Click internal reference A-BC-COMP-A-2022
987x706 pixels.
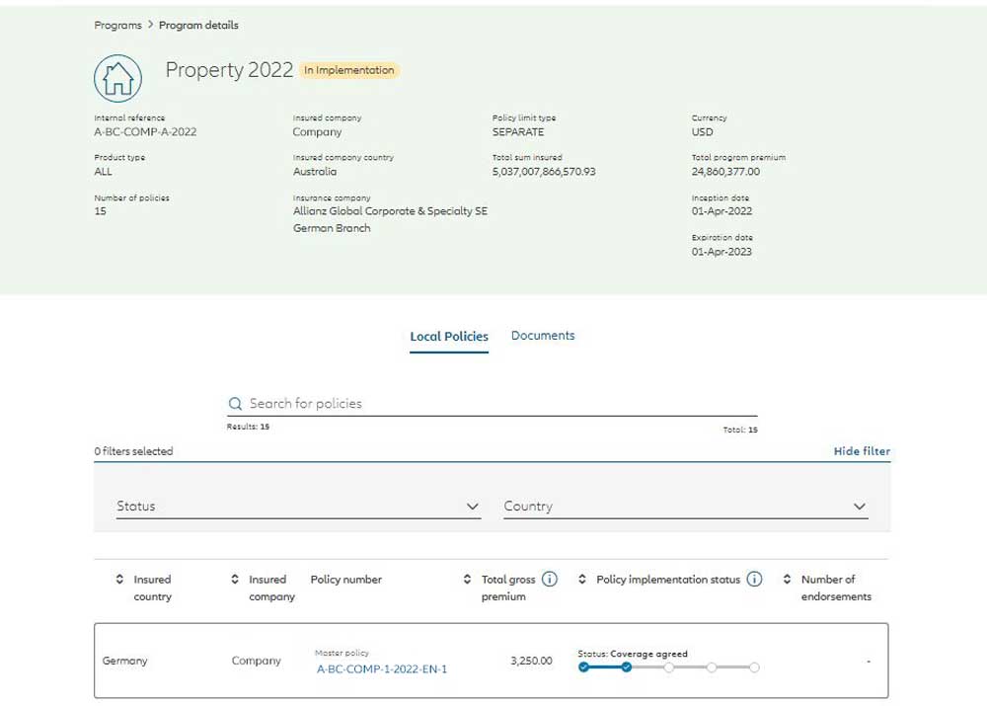(x=145, y=131)
